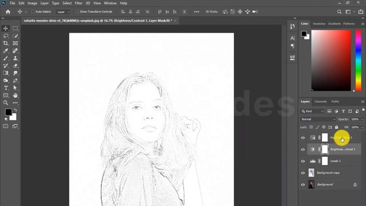
Task: Open Layers panel flyout menu
Action: click(363, 102)
